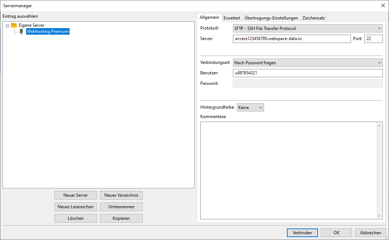
Task: Switch to the Allgemein tab
Action: pos(209,17)
